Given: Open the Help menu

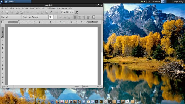Looking at the screenshot, I should tap(70, 8).
